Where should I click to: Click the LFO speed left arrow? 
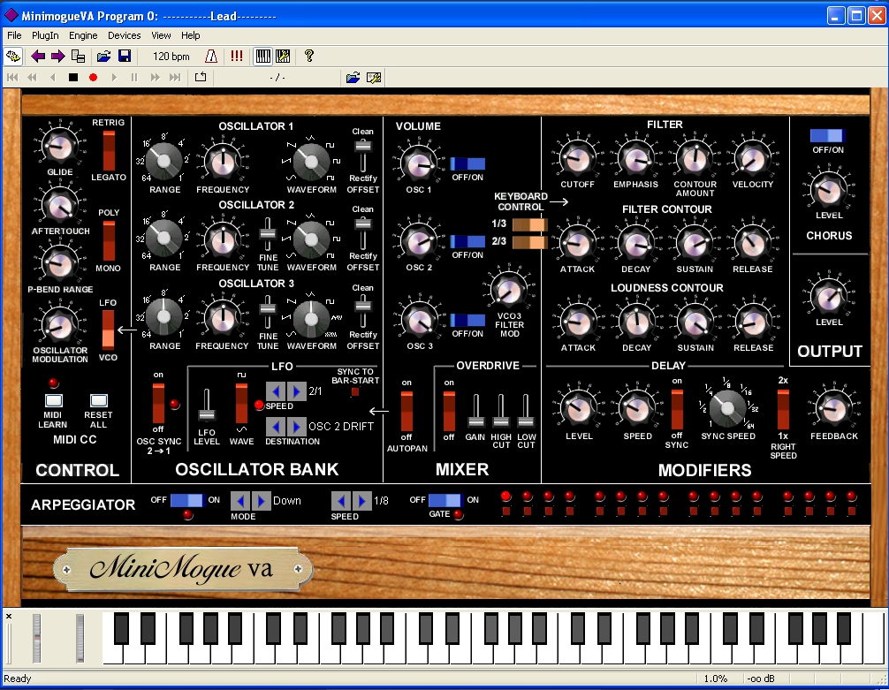point(276,391)
